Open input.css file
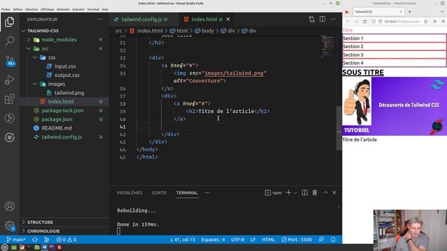Viewport: 447px width, 251px height. pos(64,66)
